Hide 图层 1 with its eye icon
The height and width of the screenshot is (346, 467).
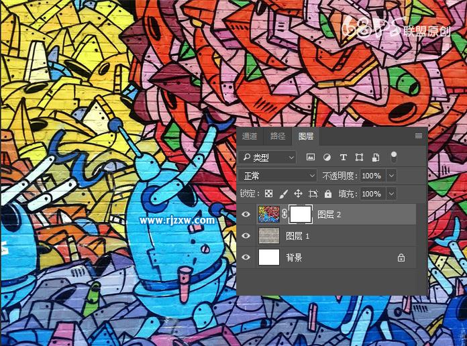pyautogui.click(x=246, y=235)
